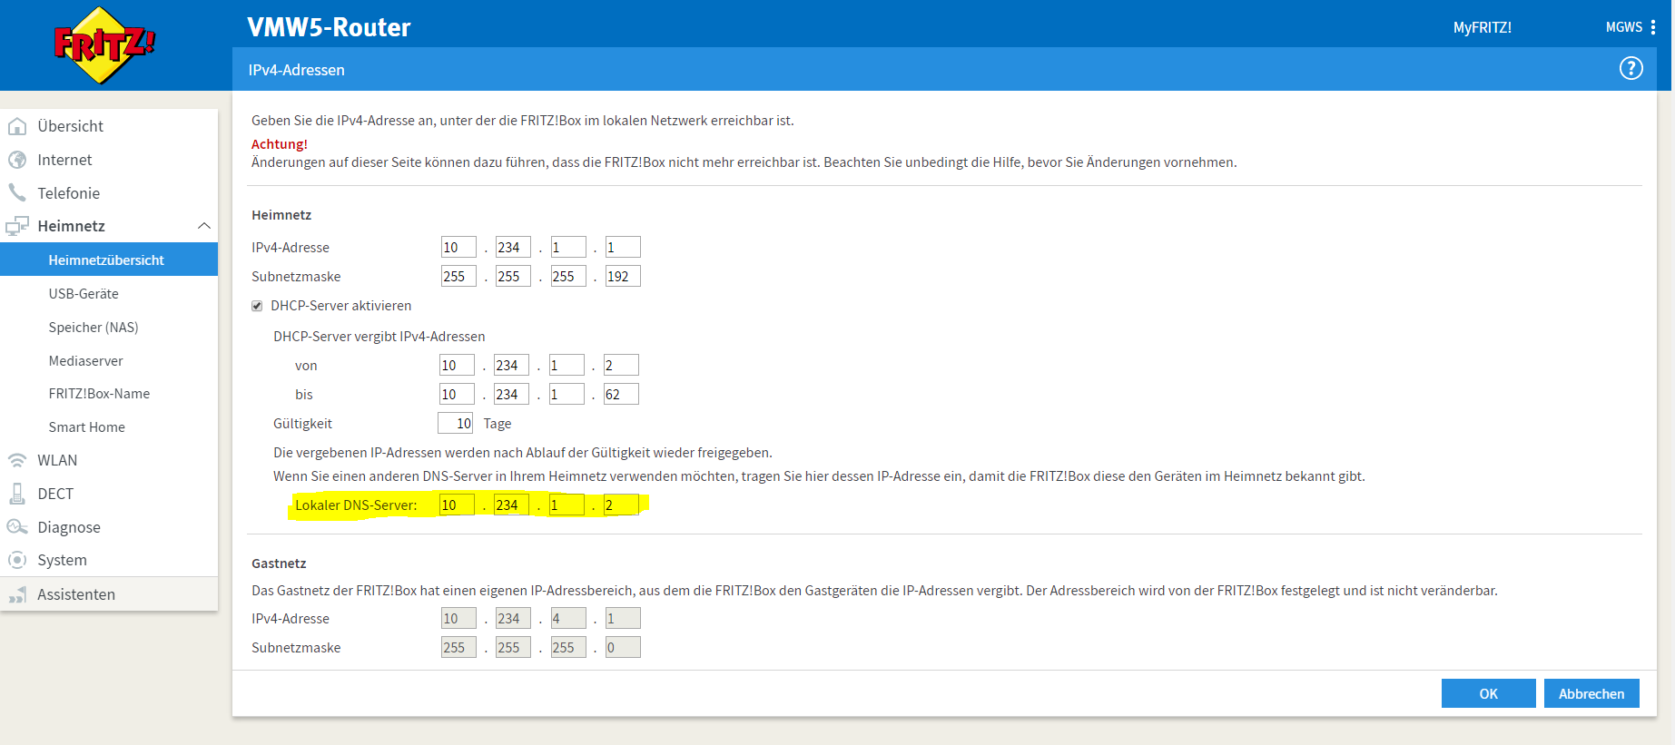Image resolution: width=1675 pixels, height=745 pixels.
Task: Click DHCP 'bis' first octet field
Action: point(457,394)
